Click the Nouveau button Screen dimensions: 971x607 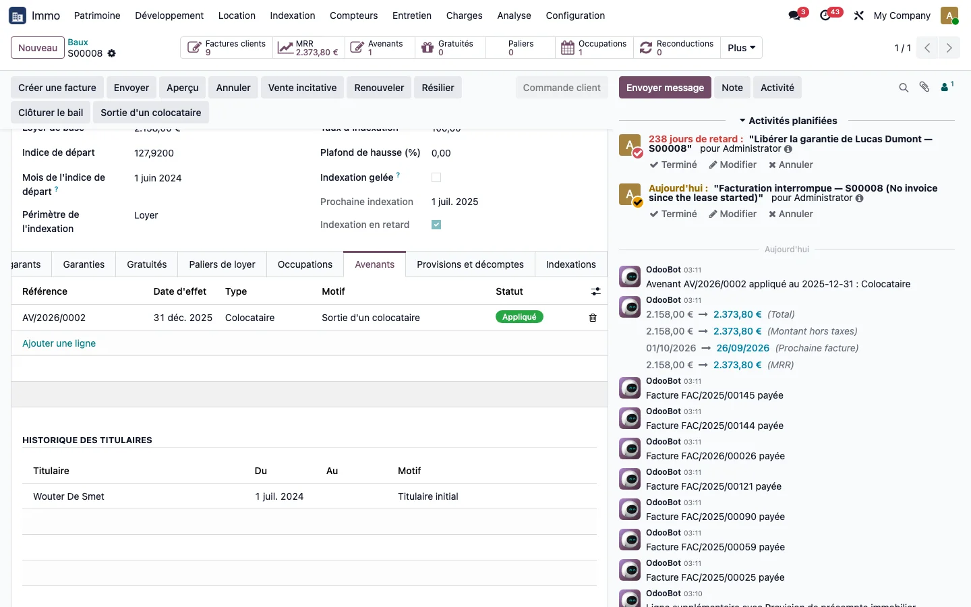(38, 48)
